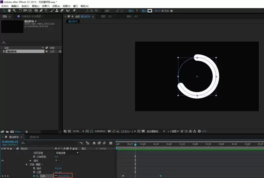Viewport: 264px width, 178px height.
Task: Open the Project panel tab
Action: point(5,17)
